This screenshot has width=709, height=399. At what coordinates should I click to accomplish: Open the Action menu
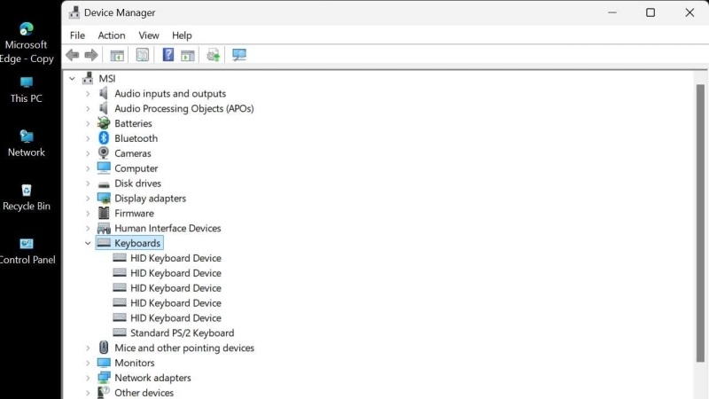coord(112,35)
